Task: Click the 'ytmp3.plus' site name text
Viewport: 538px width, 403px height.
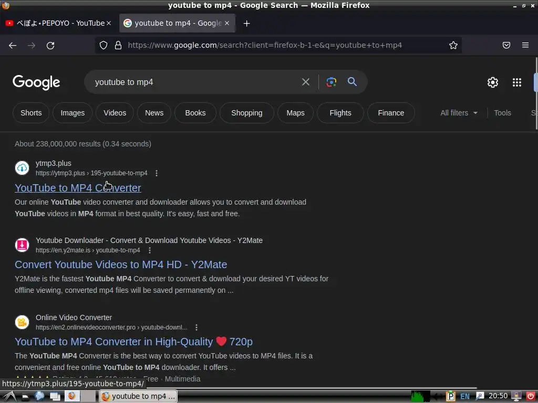Action: [x=54, y=164]
